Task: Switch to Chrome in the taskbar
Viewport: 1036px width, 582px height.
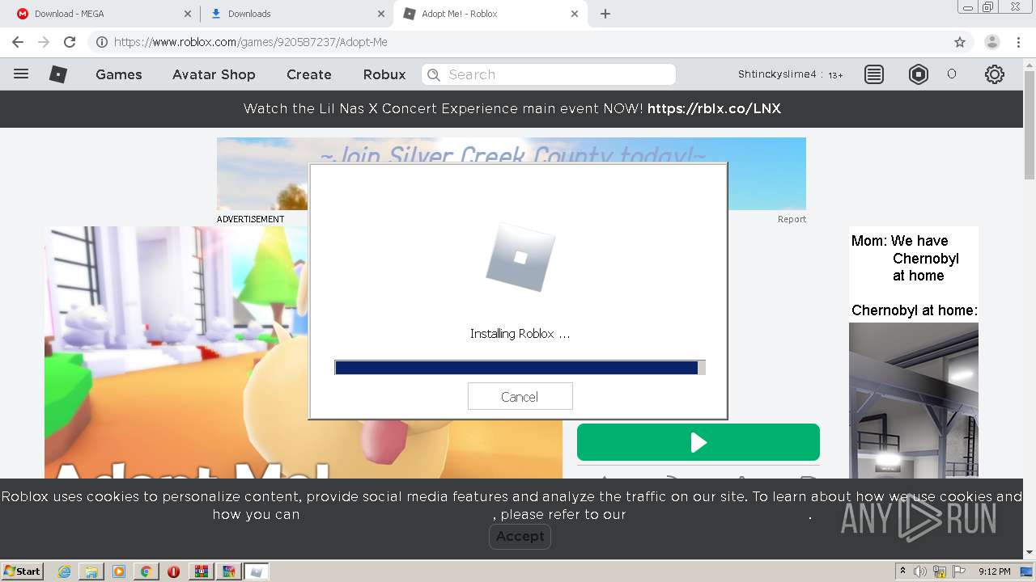Action: pos(146,571)
